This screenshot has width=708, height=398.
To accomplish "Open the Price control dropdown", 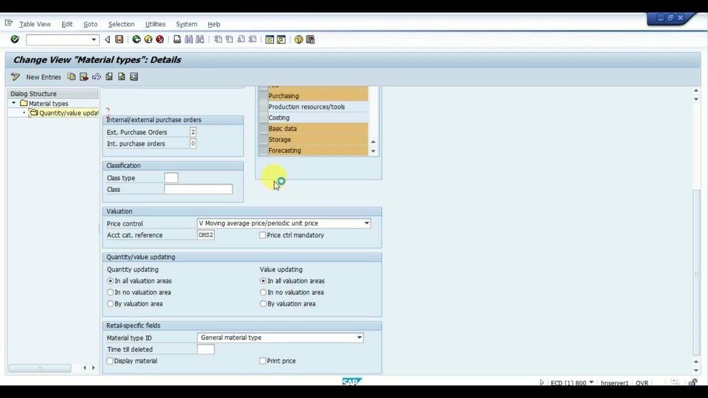I will pos(366,223).
